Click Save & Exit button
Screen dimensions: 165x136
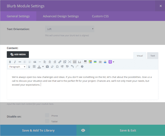[128, 130]
